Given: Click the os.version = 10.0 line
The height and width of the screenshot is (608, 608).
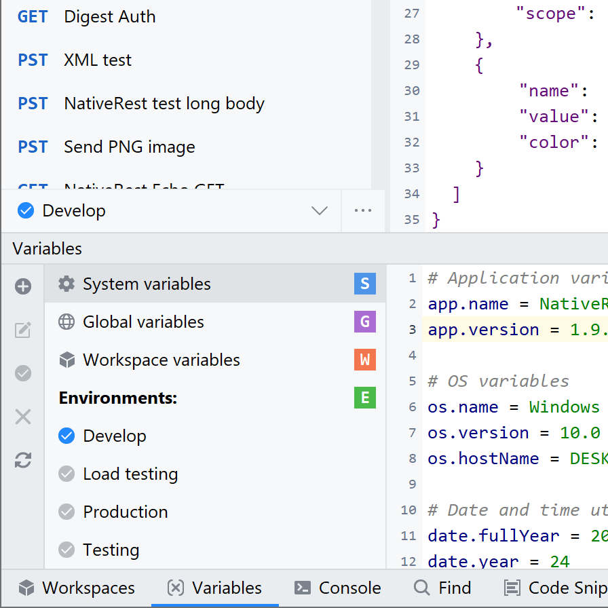Looking at the screenshot, I should pos(514,433).
